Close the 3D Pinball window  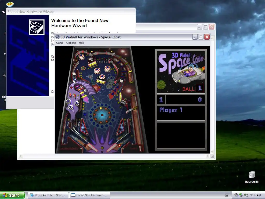click(x=207, y=37)
